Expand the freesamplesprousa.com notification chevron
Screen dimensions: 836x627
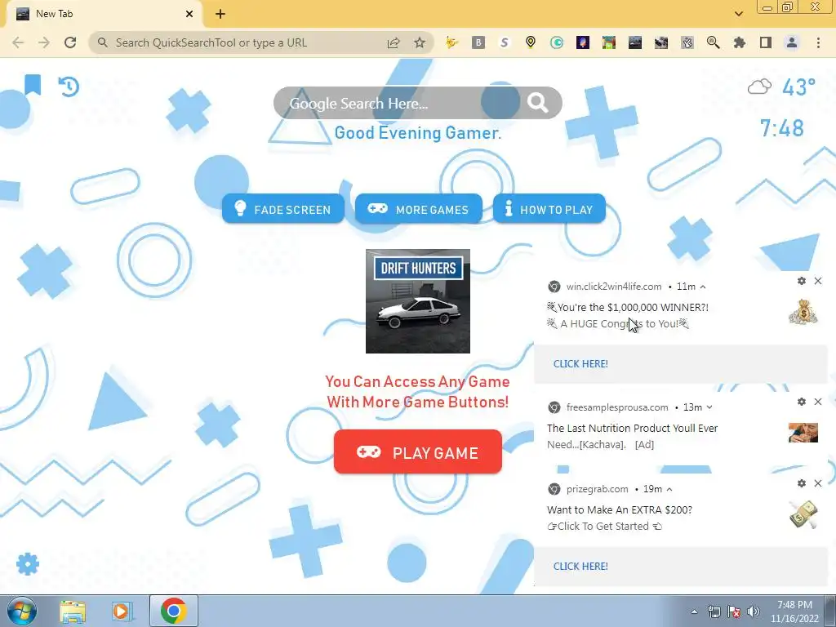[709, 407]
